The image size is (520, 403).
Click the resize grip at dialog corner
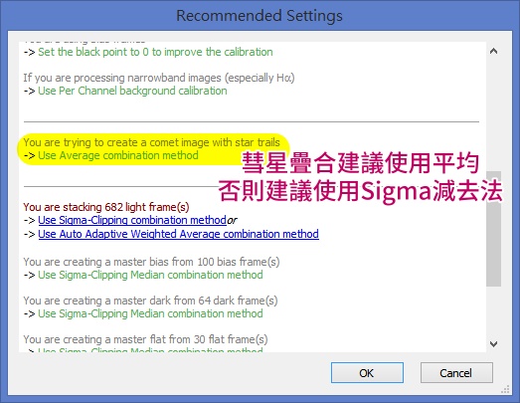pyautogui.click(x=505, y=389)
